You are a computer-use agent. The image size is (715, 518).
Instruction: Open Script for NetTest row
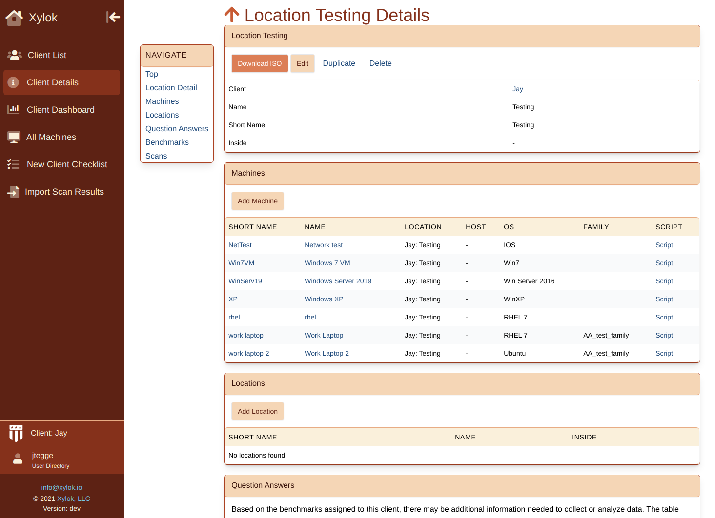[x=664, y=245]
